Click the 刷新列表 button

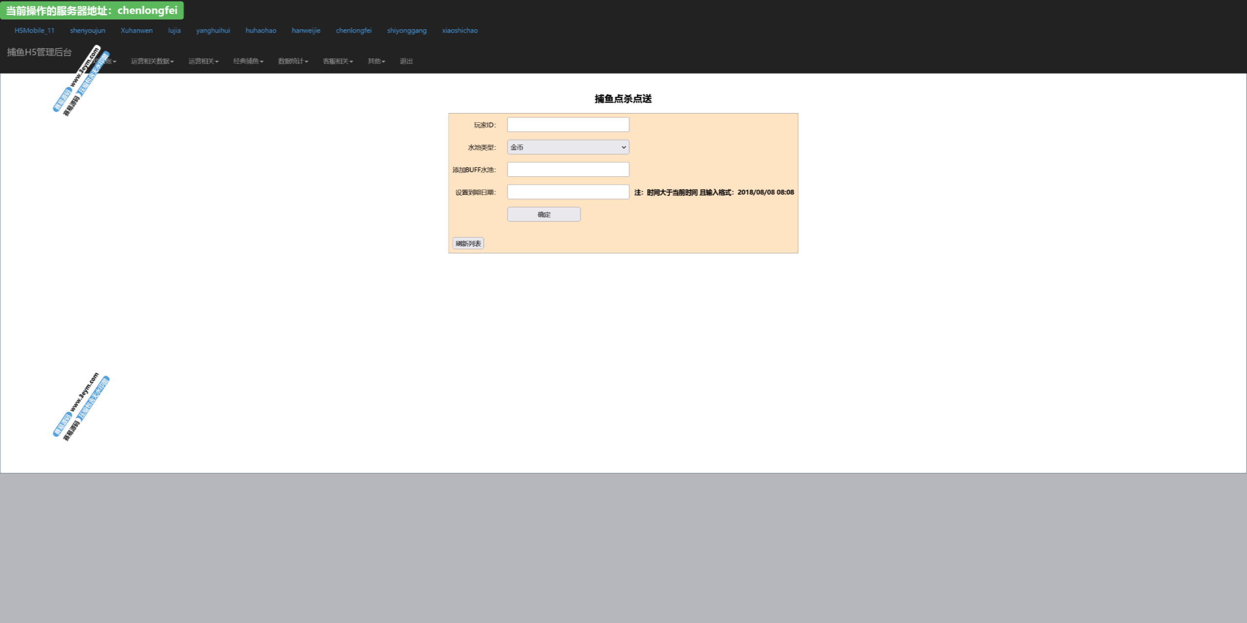coord(468,244)
